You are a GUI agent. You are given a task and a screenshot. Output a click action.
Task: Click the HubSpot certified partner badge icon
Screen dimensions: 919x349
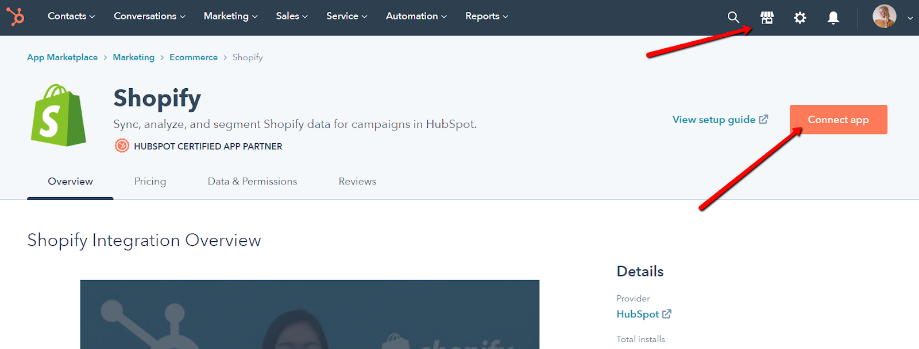pos(122,146)
